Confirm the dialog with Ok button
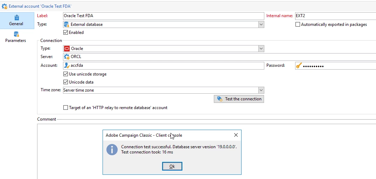This screenshot has height=179, width=376. 172,166
